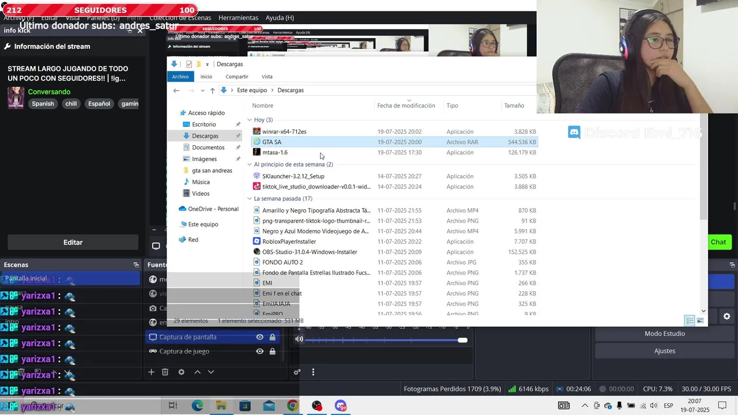This screenshot has height=415, width=738.
Task: Select the OBS-Studio-31.0.4 installer file
Action: click(310, 252)
